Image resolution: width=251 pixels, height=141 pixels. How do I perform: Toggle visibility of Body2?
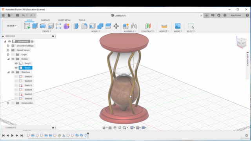pos(16,63)
